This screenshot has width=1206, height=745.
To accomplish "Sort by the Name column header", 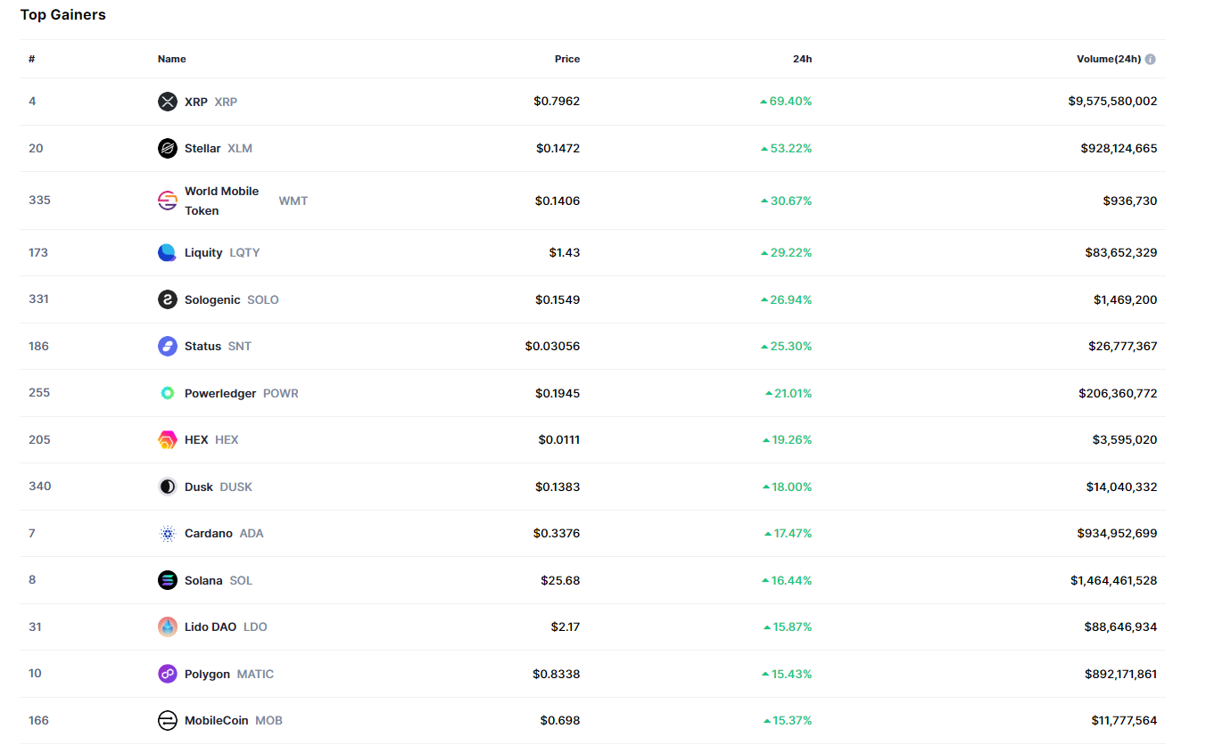I will click(x=171, y=59).
